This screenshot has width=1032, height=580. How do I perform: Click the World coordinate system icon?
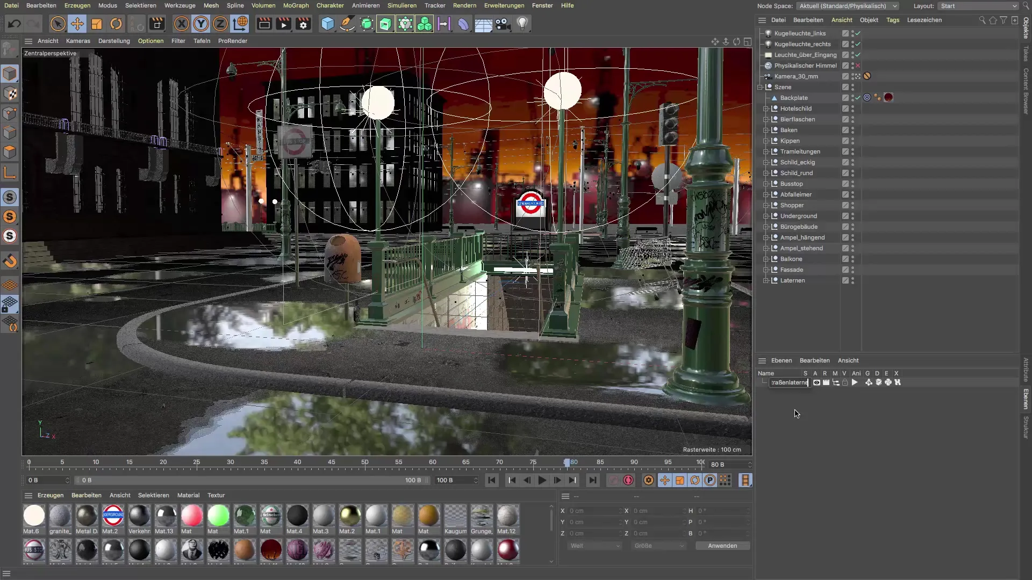click(x=240, y=24)
